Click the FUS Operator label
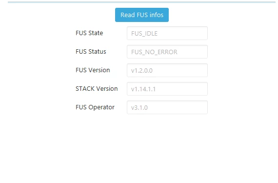 (95, 107)
